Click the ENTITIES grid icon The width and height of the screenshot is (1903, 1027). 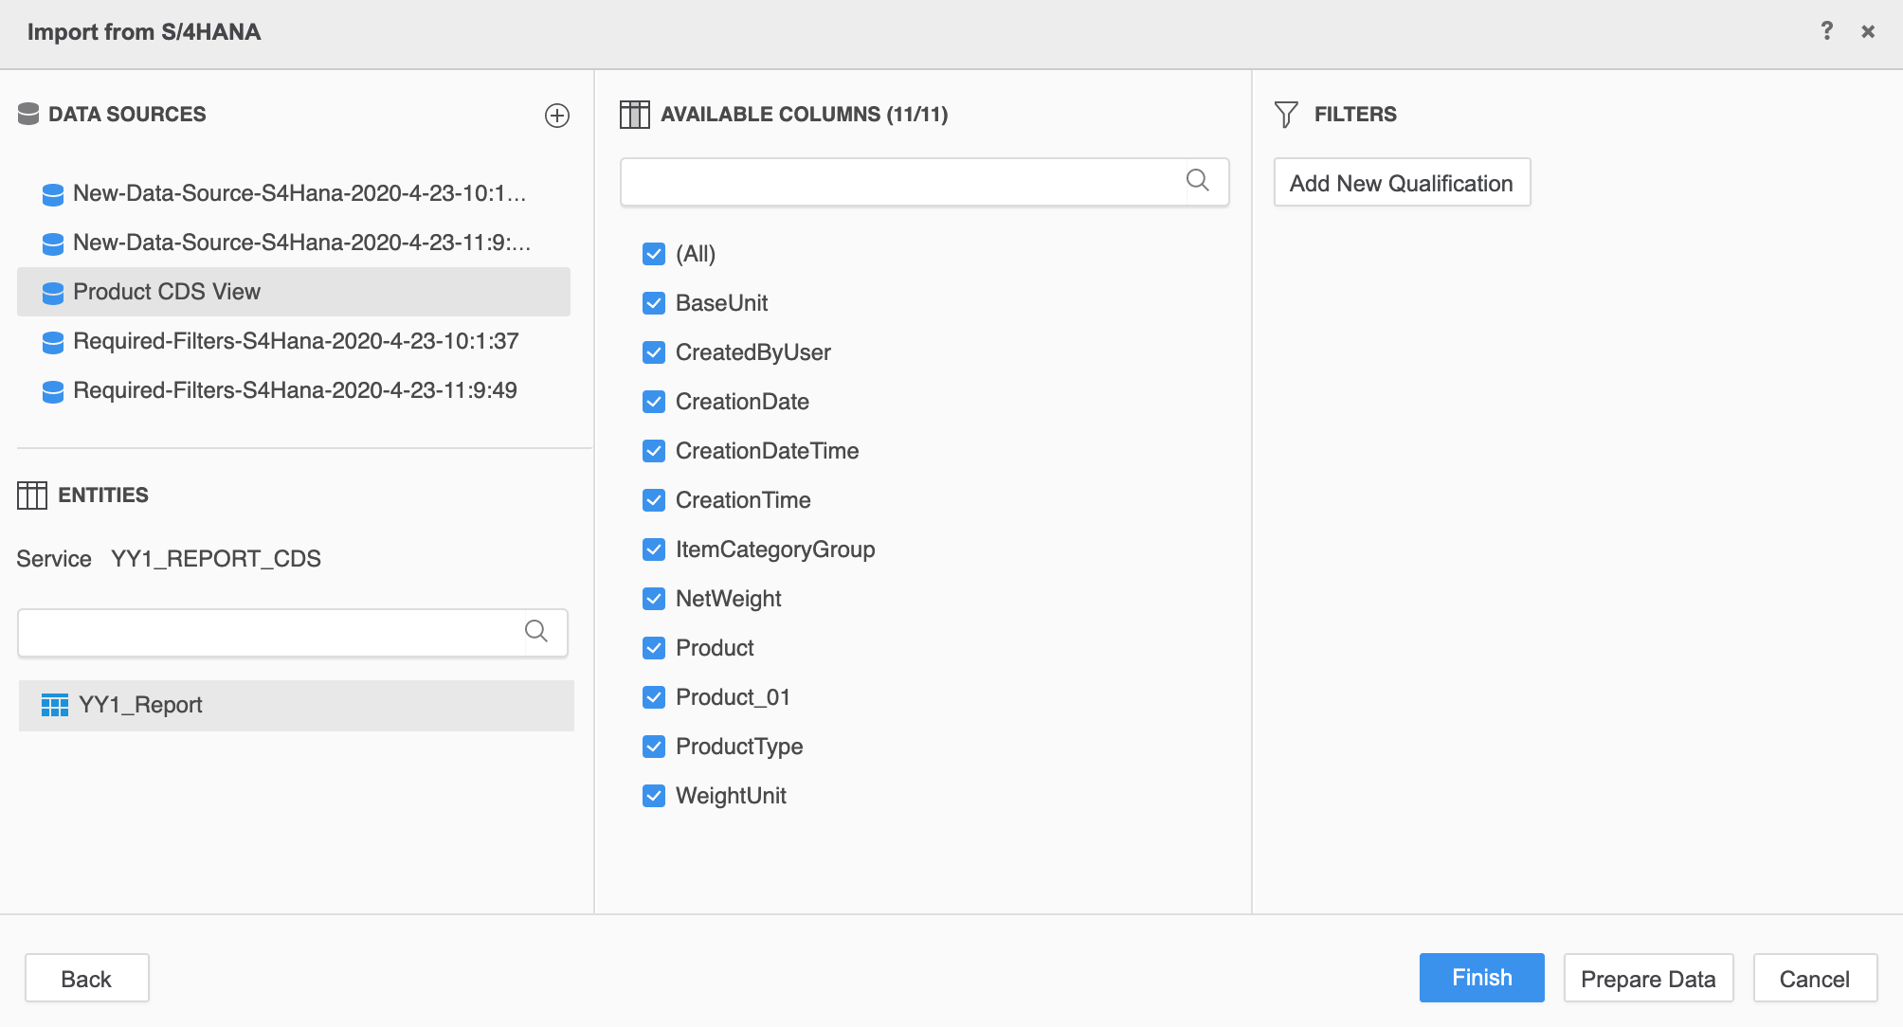(33, 494)
